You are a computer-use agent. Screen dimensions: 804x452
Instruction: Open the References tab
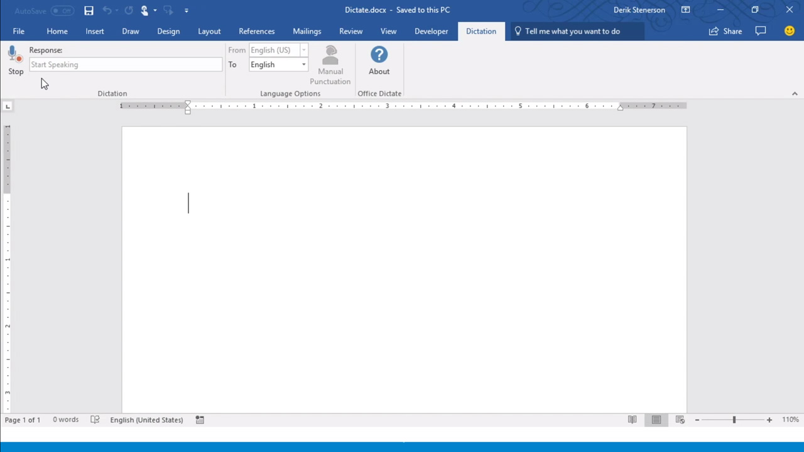[x=256, y=31]
